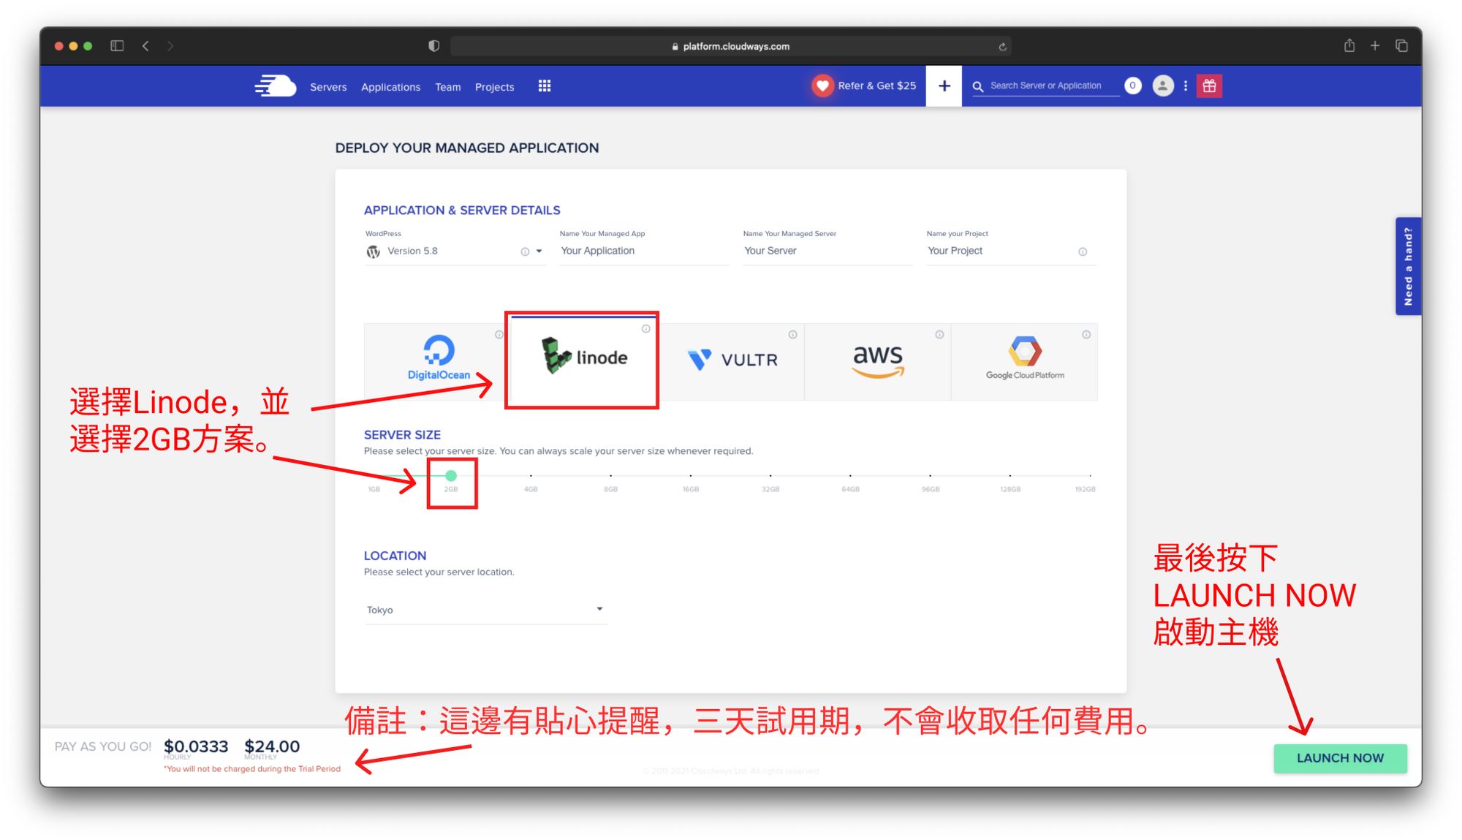This screenshot has height=840, width=1462.
Task: Click the AWS info icon
Action: [x=939, y=334]
